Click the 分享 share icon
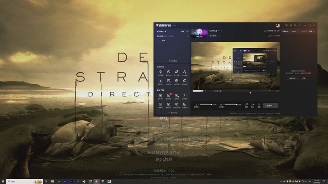Image resolution: width=328 pixels, height=184 pixels. pyautogui.click(x=277, y=31)
